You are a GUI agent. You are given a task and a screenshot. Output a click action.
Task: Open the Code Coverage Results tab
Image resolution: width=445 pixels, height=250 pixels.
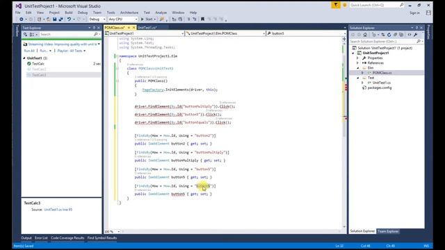pos(67,237)
